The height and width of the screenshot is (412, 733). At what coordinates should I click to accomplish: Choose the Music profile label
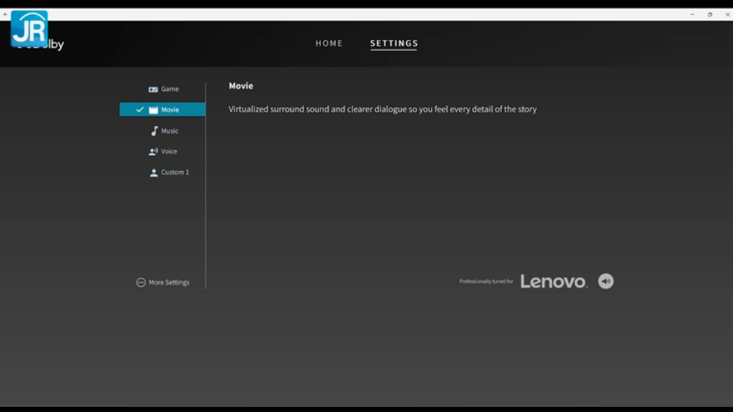(169, 131)
